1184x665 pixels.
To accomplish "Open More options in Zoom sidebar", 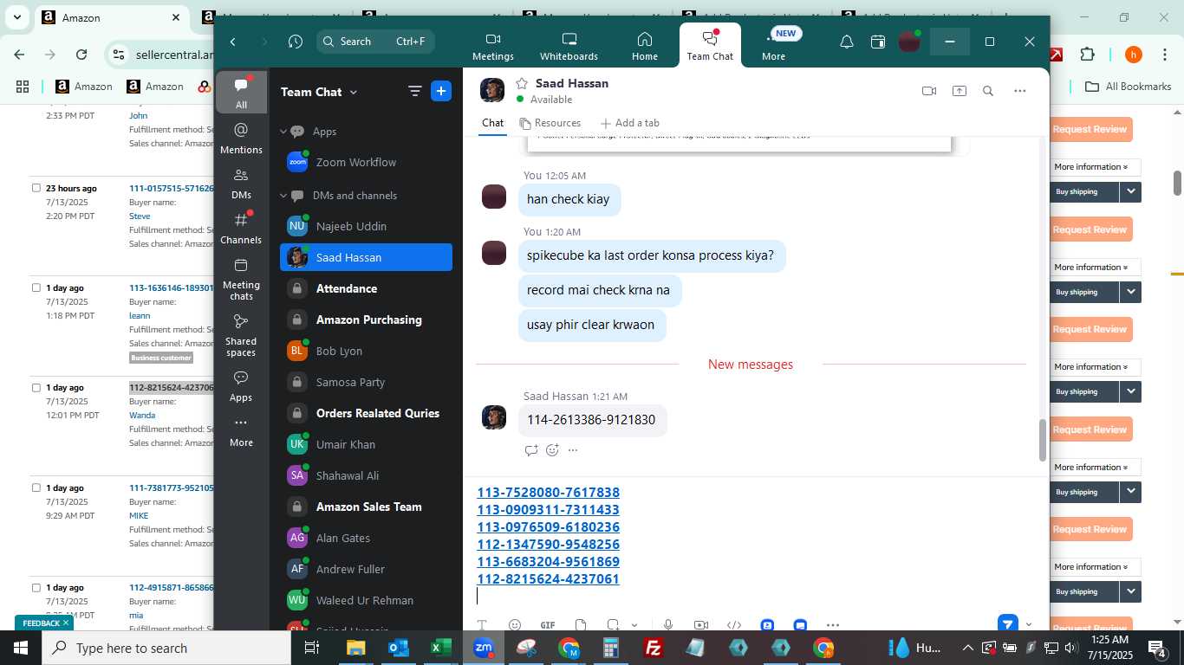I will (241, 431).
